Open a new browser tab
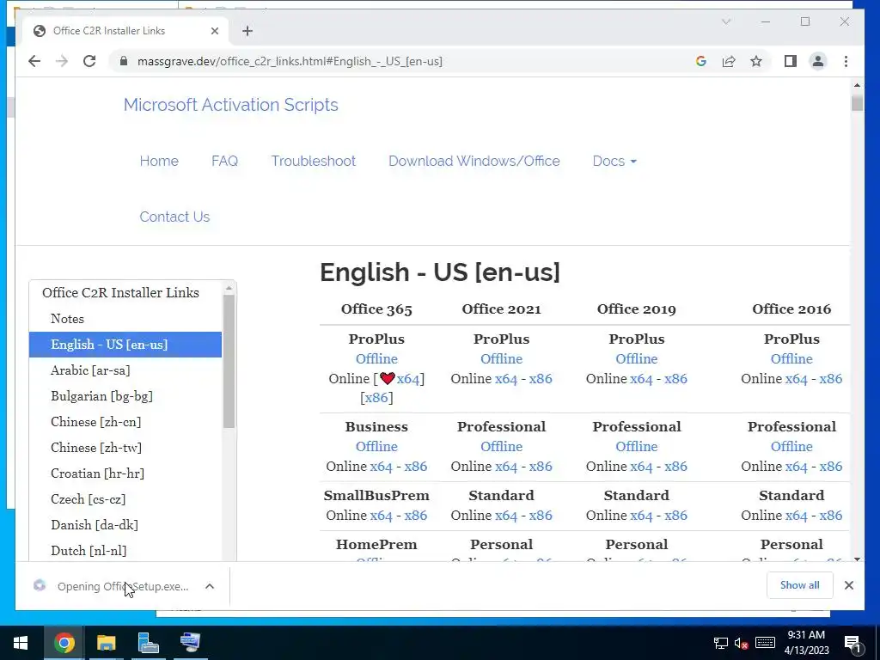 coord(247,31)
